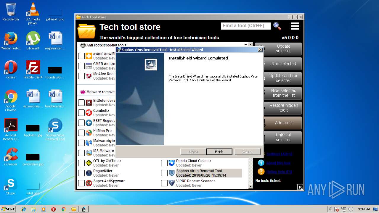
Task: Open Internet Explorer from the taskbar
Action: tap(24, 209)
